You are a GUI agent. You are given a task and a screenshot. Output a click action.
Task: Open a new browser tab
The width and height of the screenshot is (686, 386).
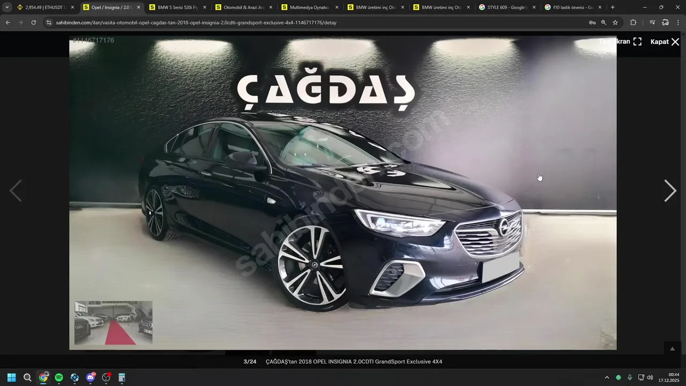(x=613, y=8)
